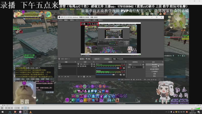Adjust the VLC volume slider
The height and width of the screenshot is (114, 202).
click(198, 108)
